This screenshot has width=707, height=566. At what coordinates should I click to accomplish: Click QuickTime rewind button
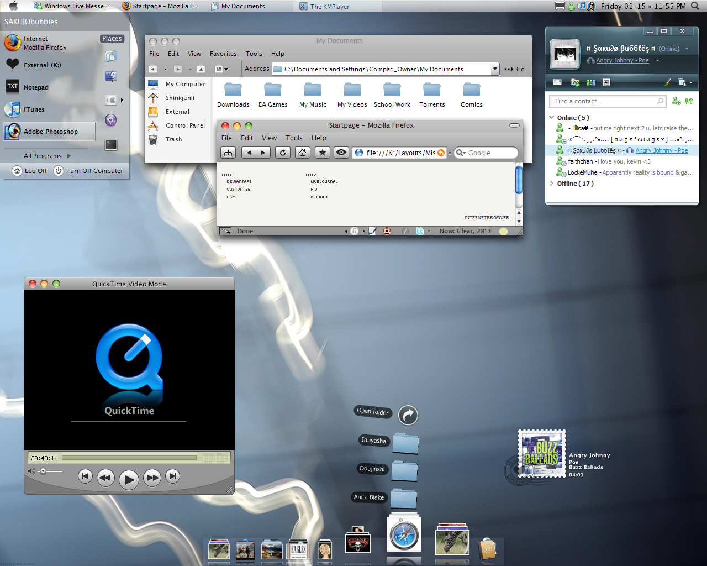click(105, 477)
